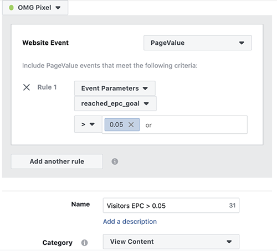Expand the Event Parameters dropdown
277x251 pixels.
coord(115,88)
